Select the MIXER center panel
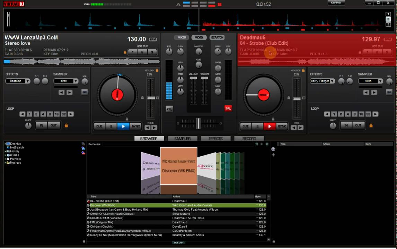The width and height of the screenshot is (397, 249). 182,37
